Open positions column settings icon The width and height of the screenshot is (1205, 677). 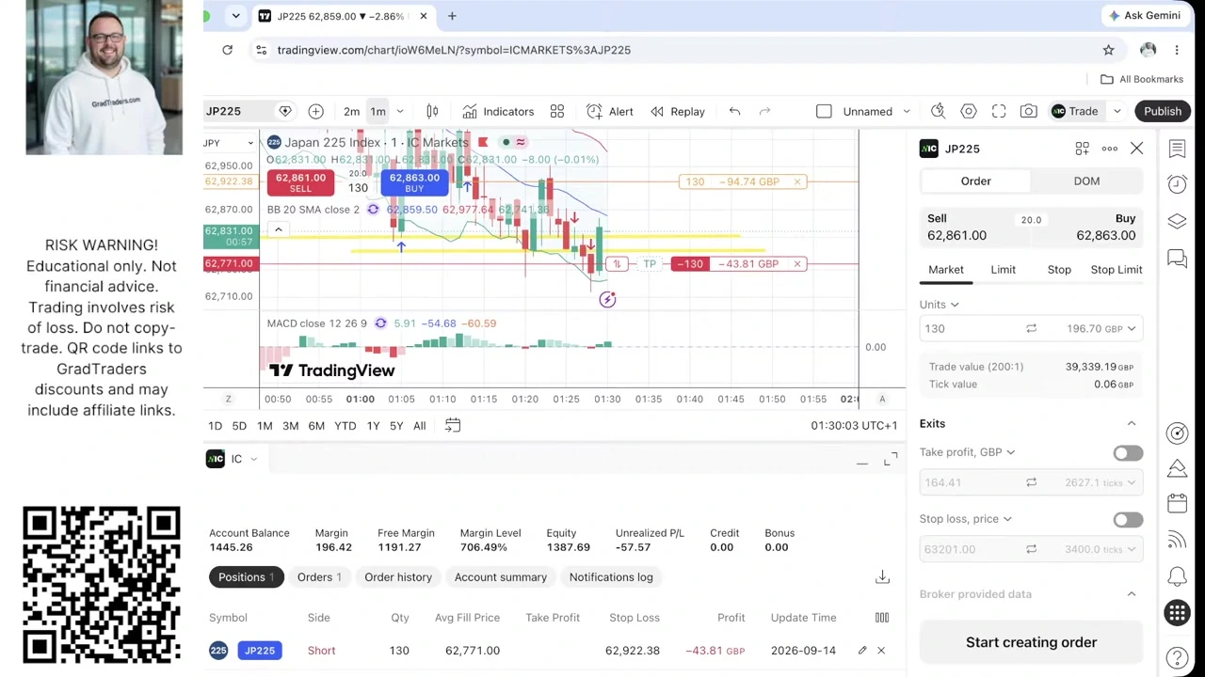(882, 618)
